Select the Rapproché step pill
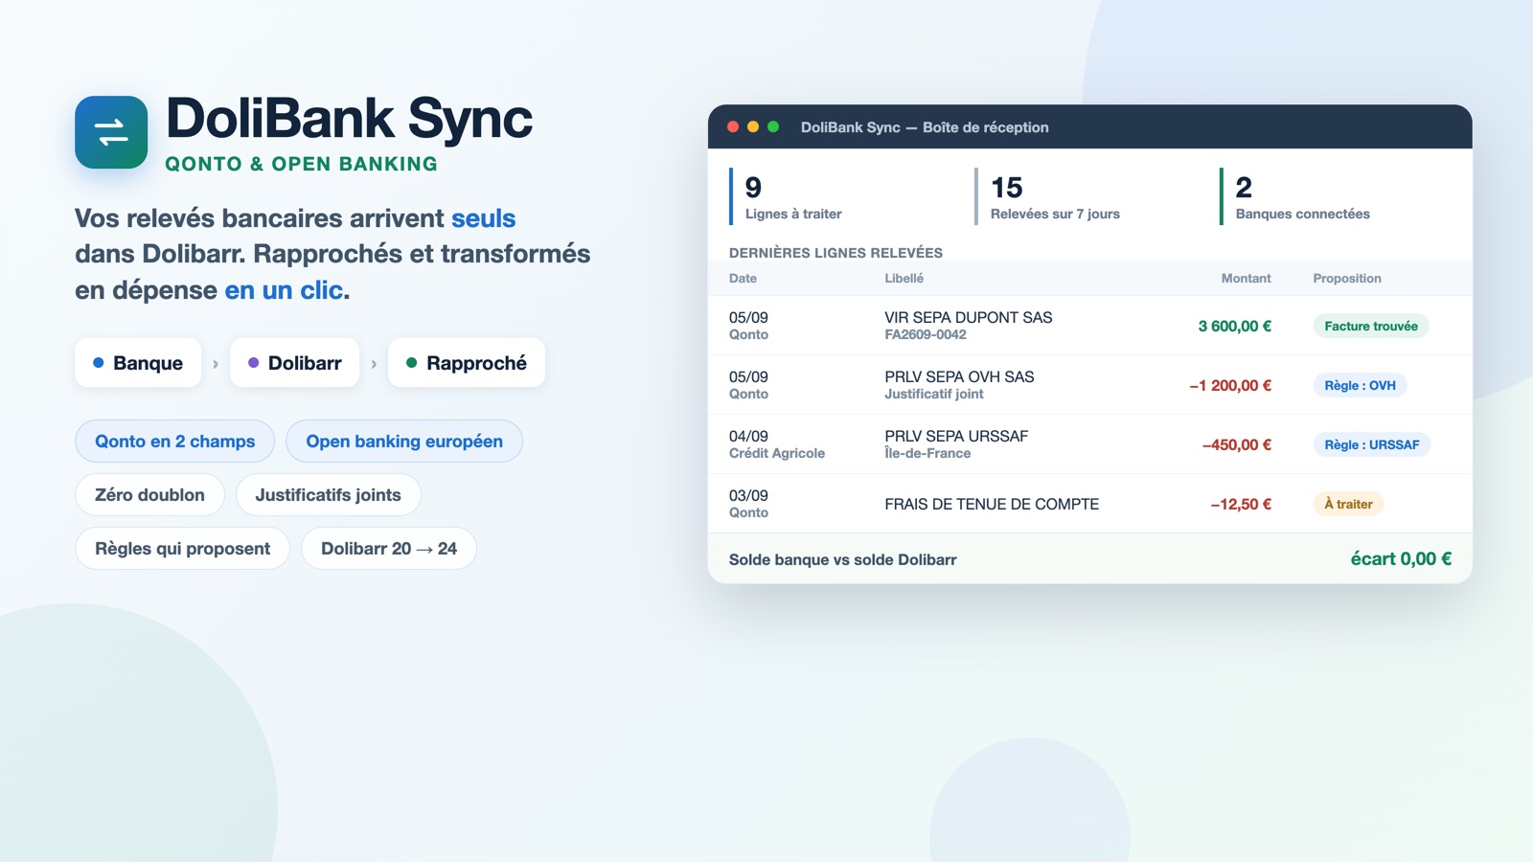The image size is (1533, 862). tap(467, 363)
